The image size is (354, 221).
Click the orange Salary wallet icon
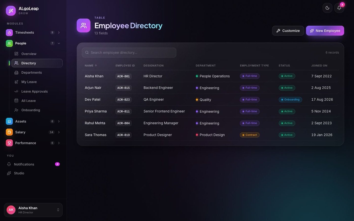click(x=9, y=132)
